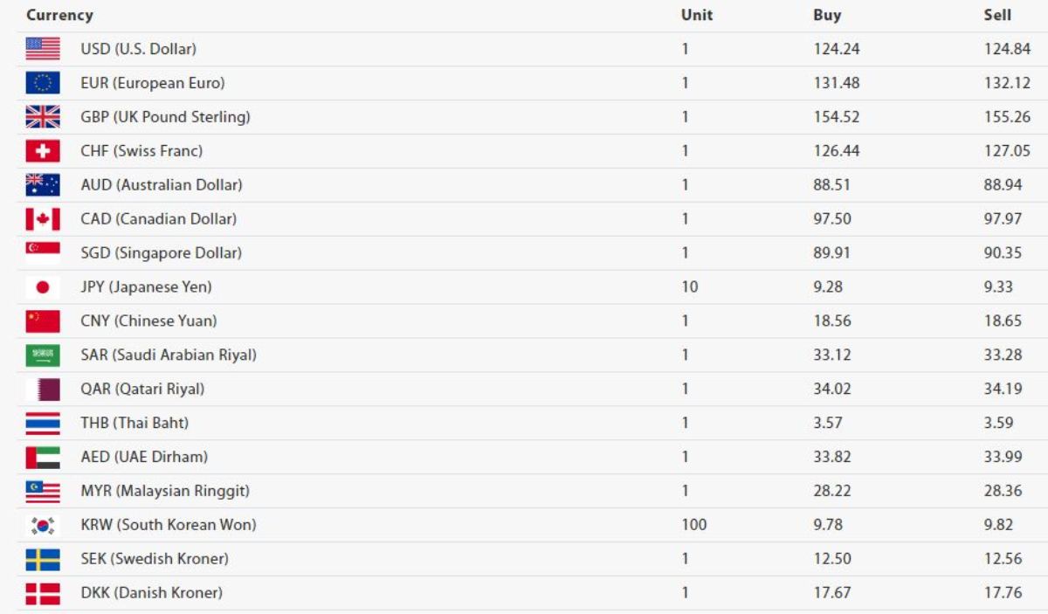Click the United States flag icon
This screenshot has width=1048, height=614.
click(x=43, y=49)
